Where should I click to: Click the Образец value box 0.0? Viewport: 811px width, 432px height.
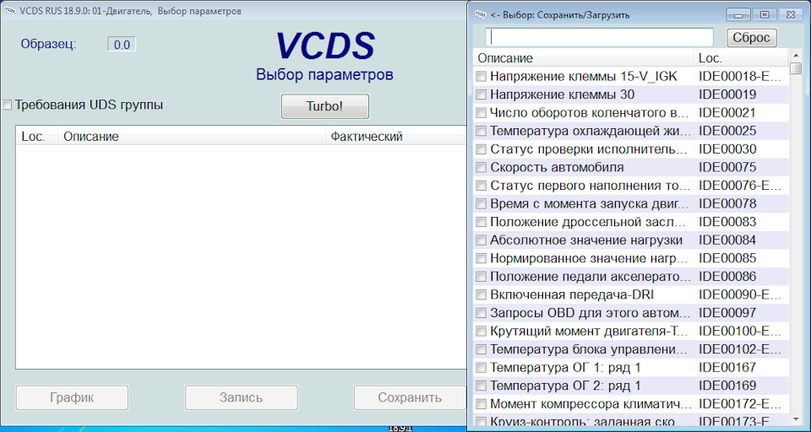point(122,45)
